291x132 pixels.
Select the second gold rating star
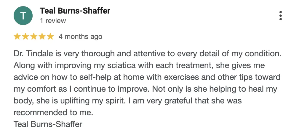click(25, 36)
